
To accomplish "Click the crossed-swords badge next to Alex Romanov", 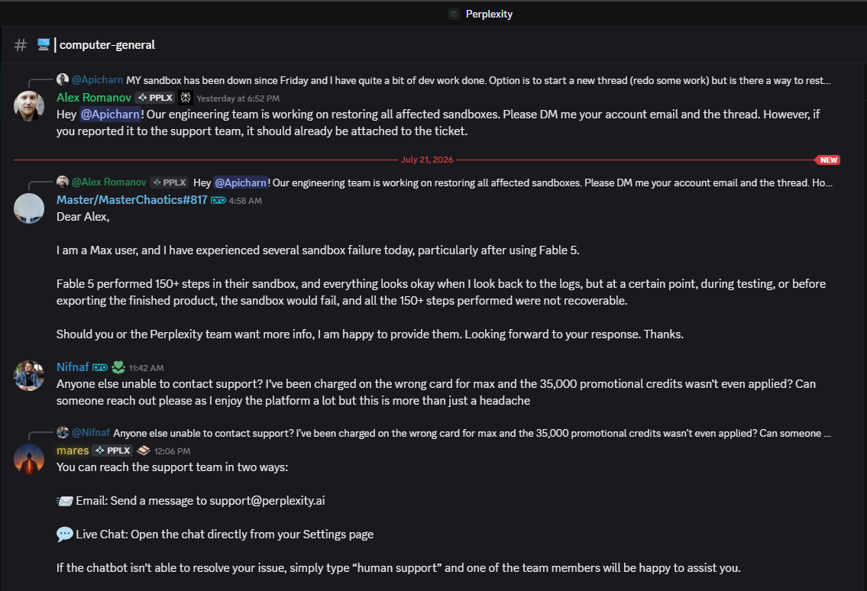I will 186,98.
